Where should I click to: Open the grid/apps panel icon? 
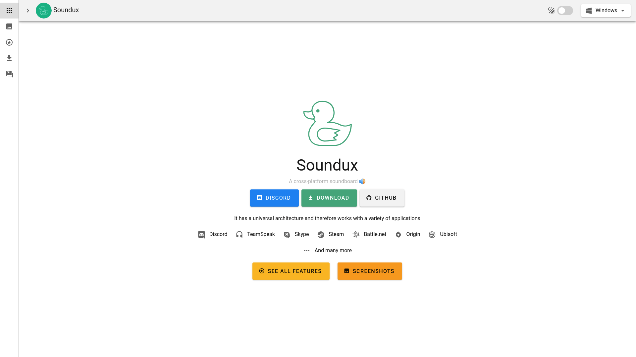point(9,11)
